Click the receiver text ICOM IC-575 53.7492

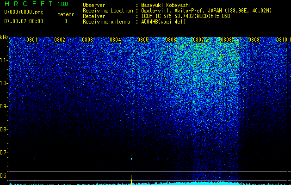tap(166, 16)
